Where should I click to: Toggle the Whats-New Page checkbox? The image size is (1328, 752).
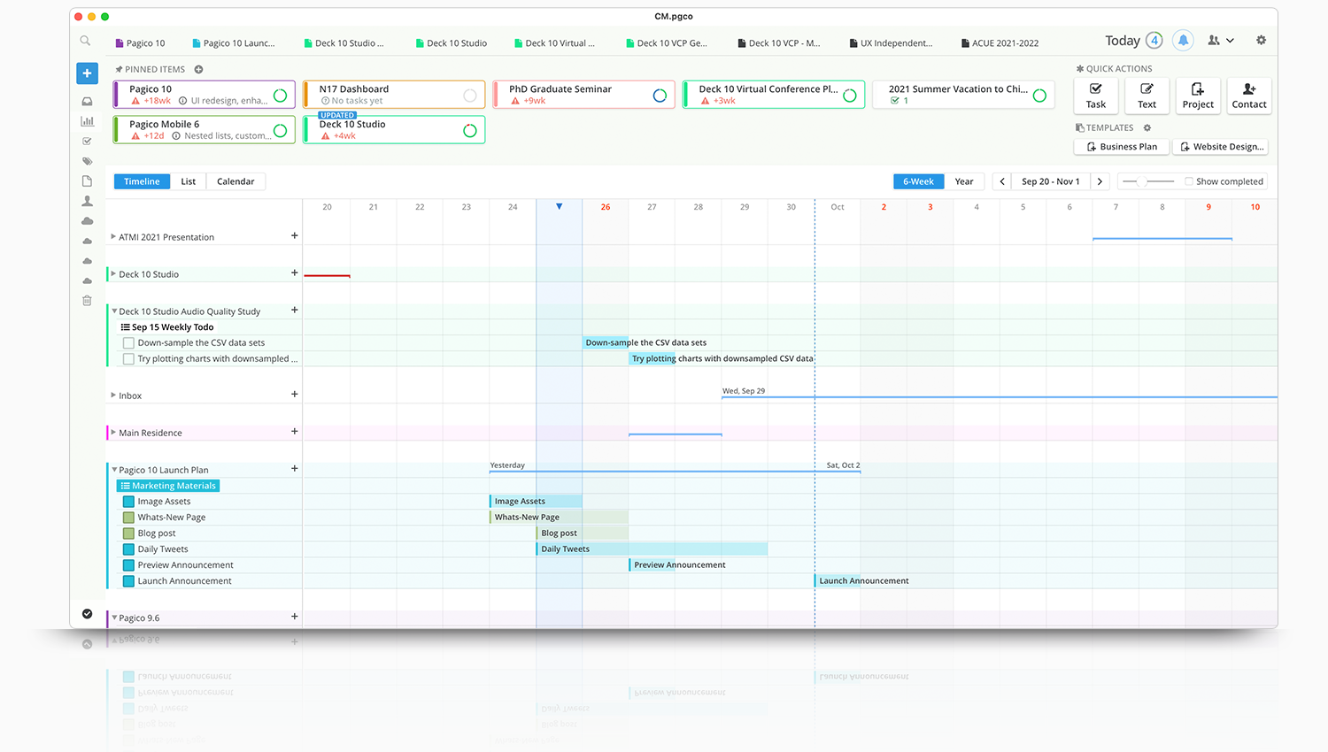point(128,518)
